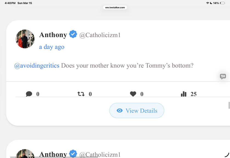The image size is (230, 158).
Task: Click the blue verified badge beside Anthony
Action: (73, 34)
